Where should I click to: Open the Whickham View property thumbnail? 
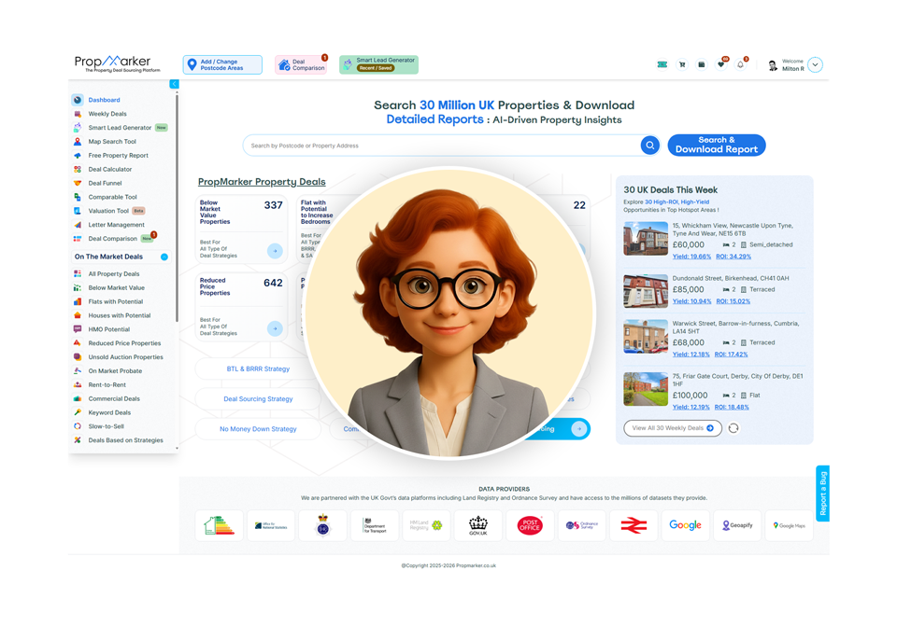[x=645, y=239]
